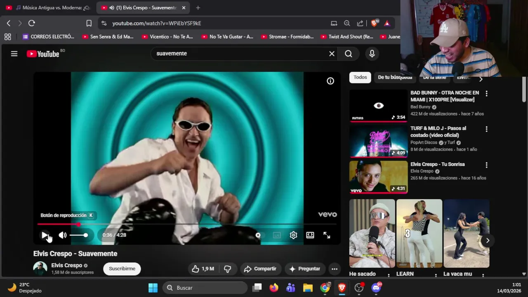Open the YouTube guide hamburger menu
This screenshot has height=297, width=528.
14,54
